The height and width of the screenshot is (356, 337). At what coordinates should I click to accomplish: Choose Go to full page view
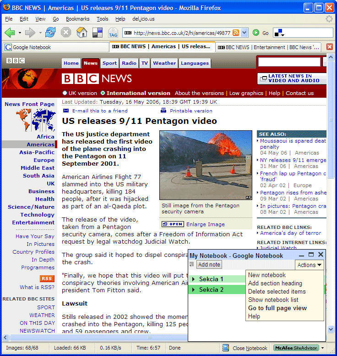(x=277, y=308)
